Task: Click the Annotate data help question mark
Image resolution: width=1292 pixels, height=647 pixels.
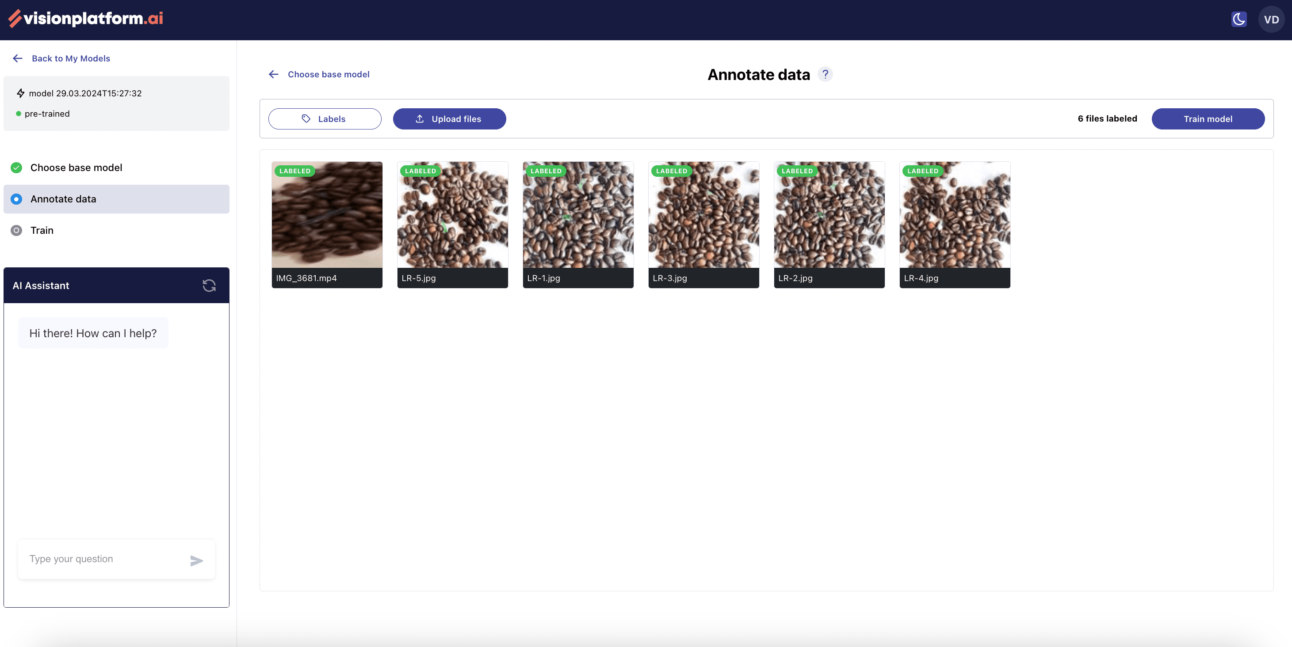Action: (825, 74)
